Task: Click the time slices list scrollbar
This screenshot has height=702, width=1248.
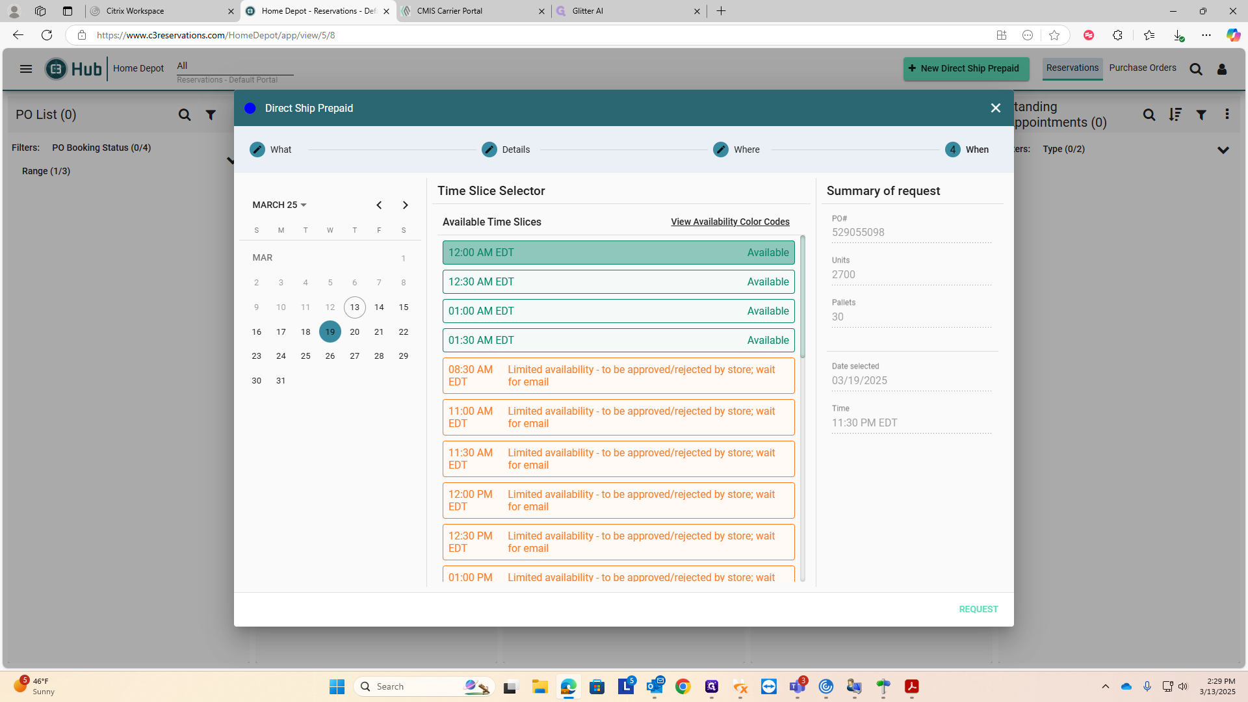Action: click(802, 297)
